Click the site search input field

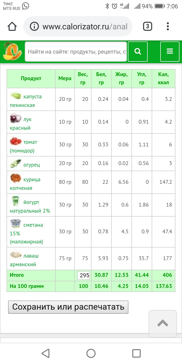(76, 52)
